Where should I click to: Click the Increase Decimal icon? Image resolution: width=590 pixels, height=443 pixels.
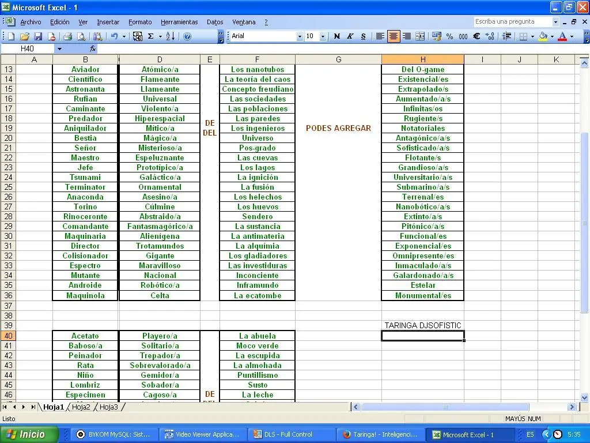[x=490, y=36]
